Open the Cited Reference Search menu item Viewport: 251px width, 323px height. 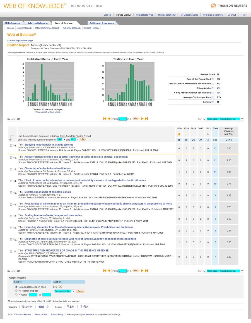(47, 28)
